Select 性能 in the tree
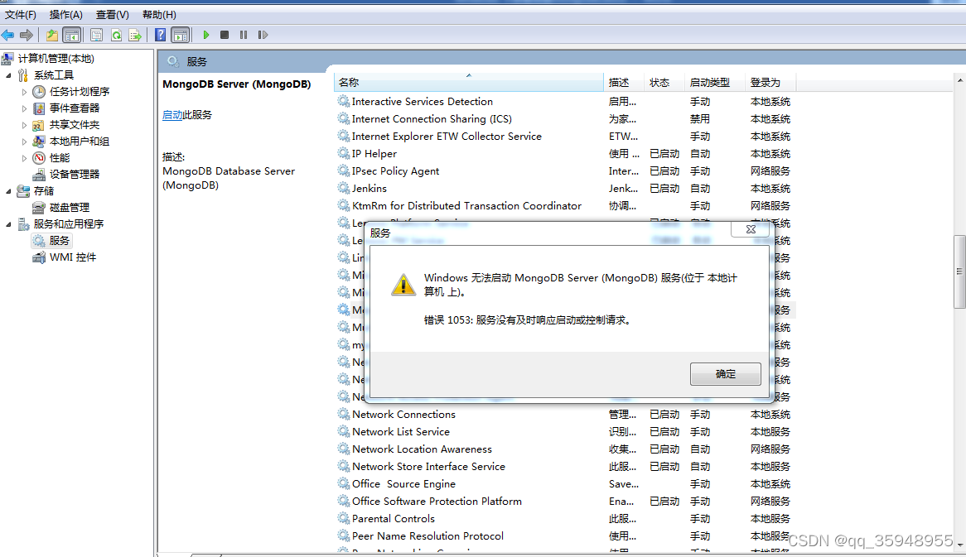Viewport: 966px width, 557px height. pyautogui.click(x=60, y=158)
